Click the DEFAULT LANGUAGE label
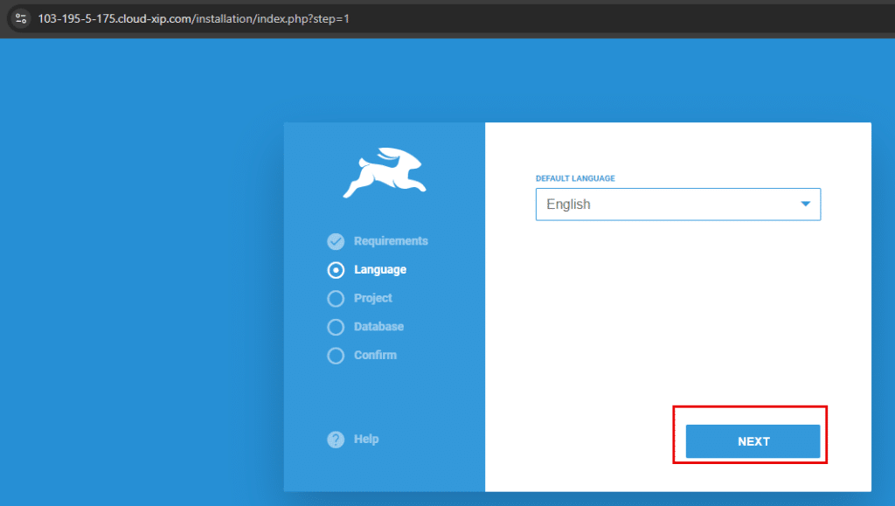The width and height of the screenshot is (895, 506). [x=575, y=178]
